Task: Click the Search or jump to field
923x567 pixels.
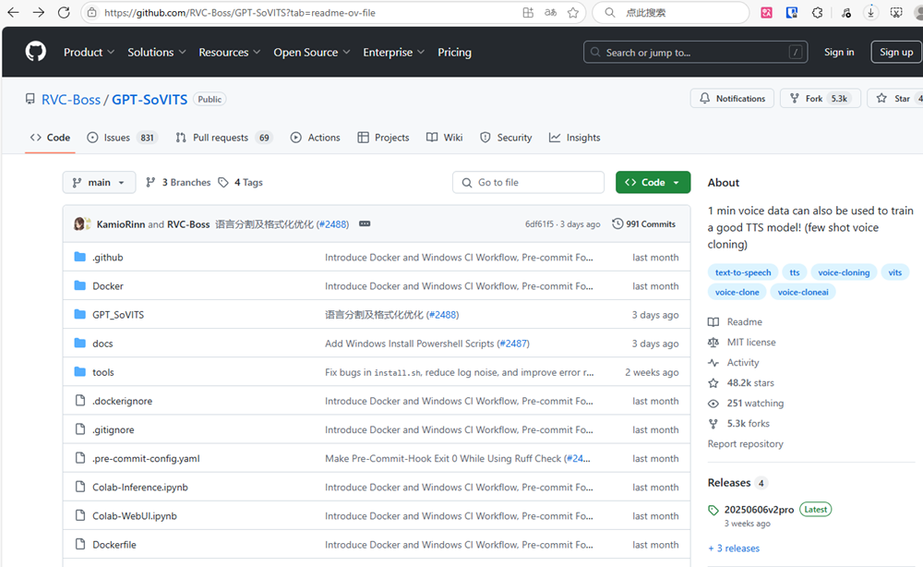Action: 695,52
